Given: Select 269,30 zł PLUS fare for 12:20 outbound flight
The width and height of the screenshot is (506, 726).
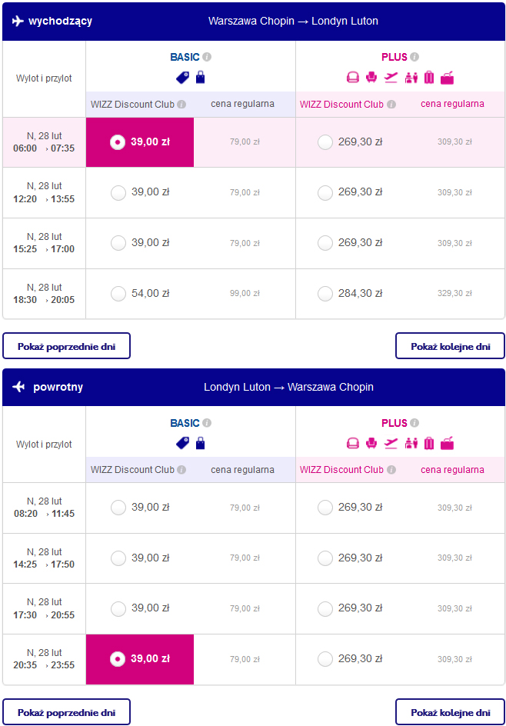Looking at the screenshot, I should [325, 192].
